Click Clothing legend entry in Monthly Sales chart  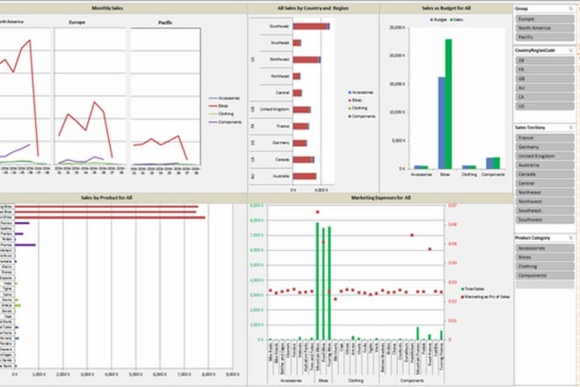click(x=221, y=113)
